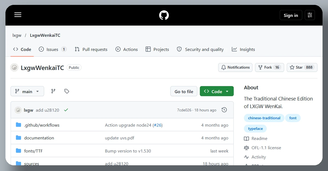Click lxgw avatar in the latest commit row
The width and height of the screenshot is (328, 171).
(18, 110)
